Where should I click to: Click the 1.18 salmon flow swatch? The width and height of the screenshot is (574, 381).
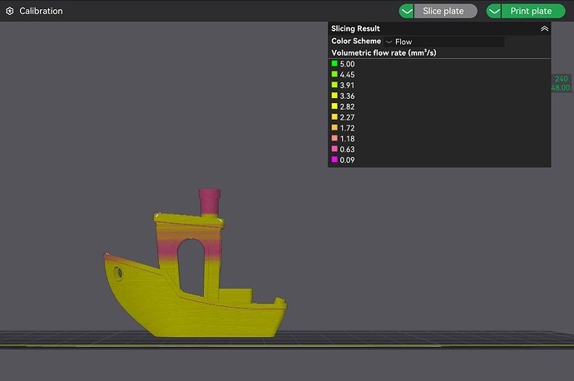(334, 138)
